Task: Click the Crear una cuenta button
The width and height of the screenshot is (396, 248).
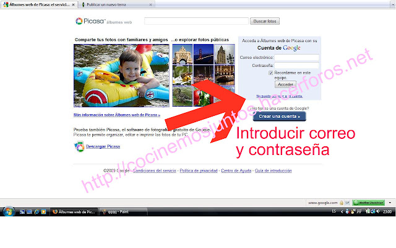Action: tap(279, 117)
